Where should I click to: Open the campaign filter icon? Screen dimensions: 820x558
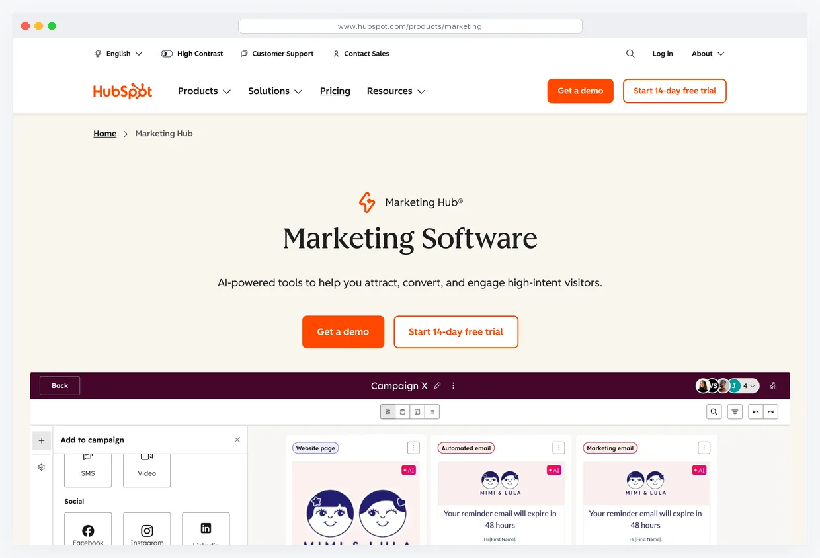tap(735, 412)
